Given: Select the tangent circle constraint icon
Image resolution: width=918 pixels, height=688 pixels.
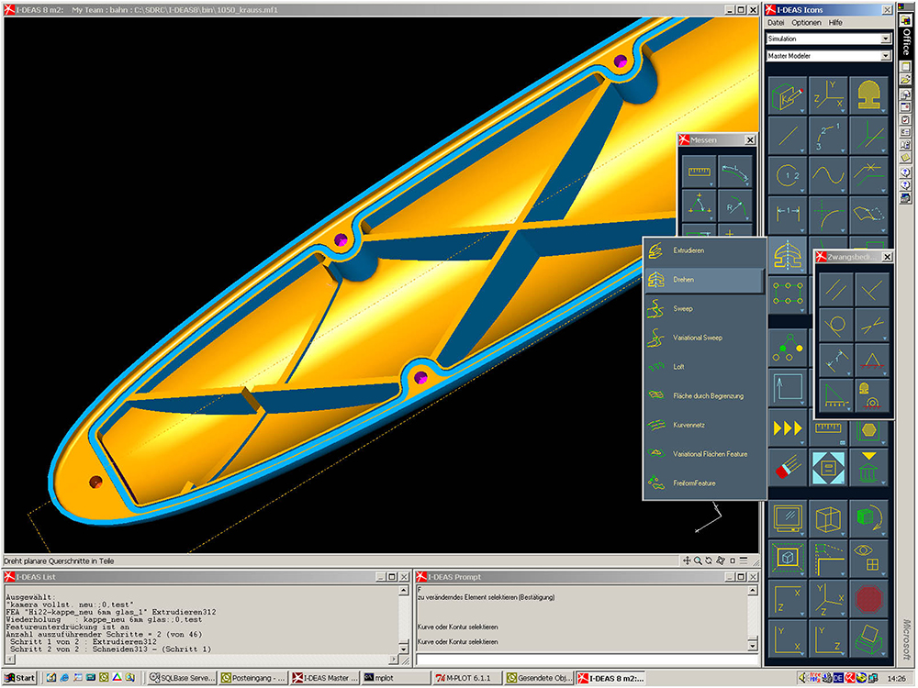Looking at the screenshot, I should pos(836,325).
